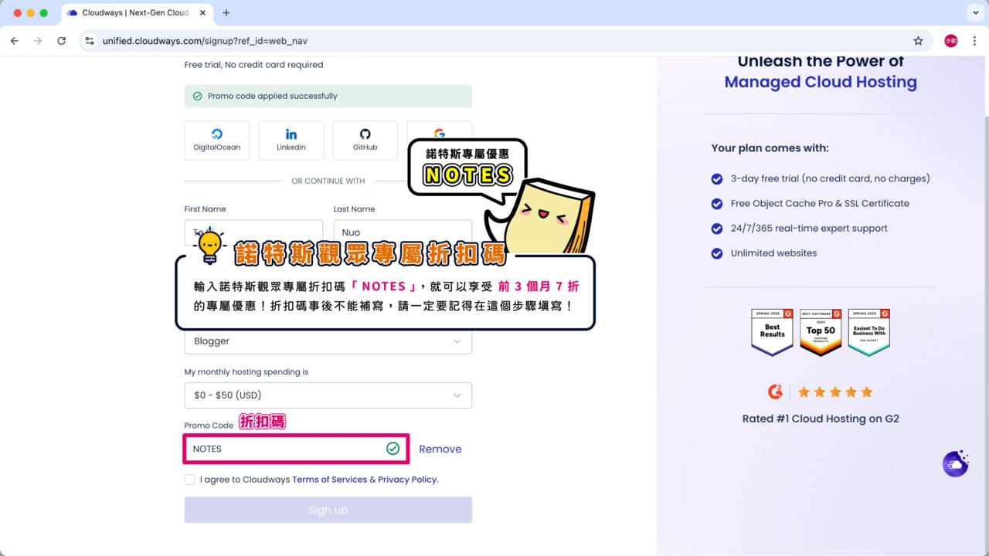Continue with the LinkedIn icon button
Viewport: 989px width, 556px height.
291,140
